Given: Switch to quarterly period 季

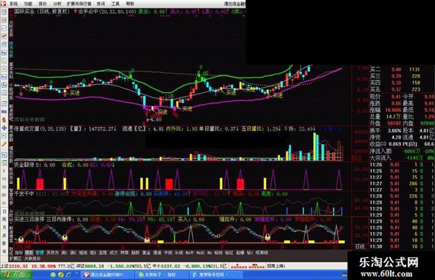Looking at the screenshot, I should pyautogui.click(x=4, y=243).
